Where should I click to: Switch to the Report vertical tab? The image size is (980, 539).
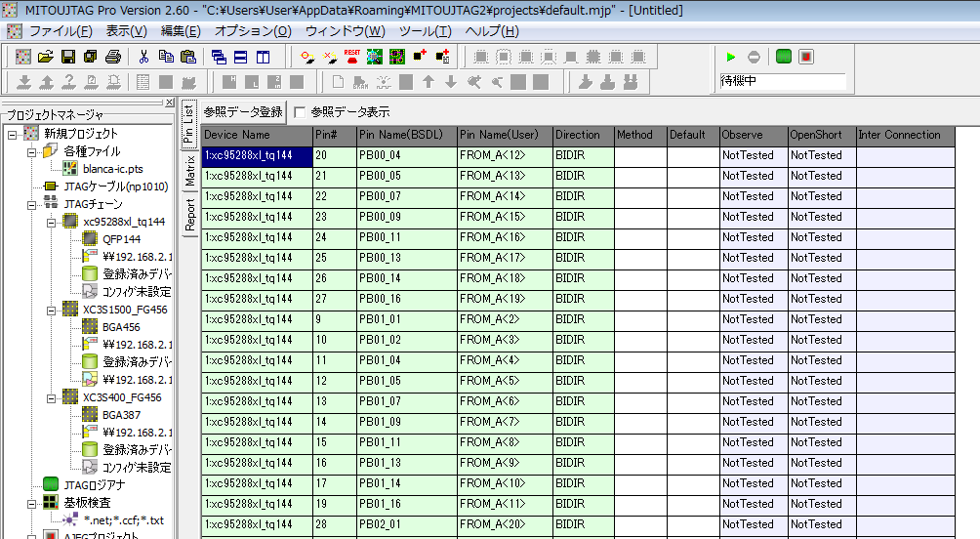coord(189,214)
